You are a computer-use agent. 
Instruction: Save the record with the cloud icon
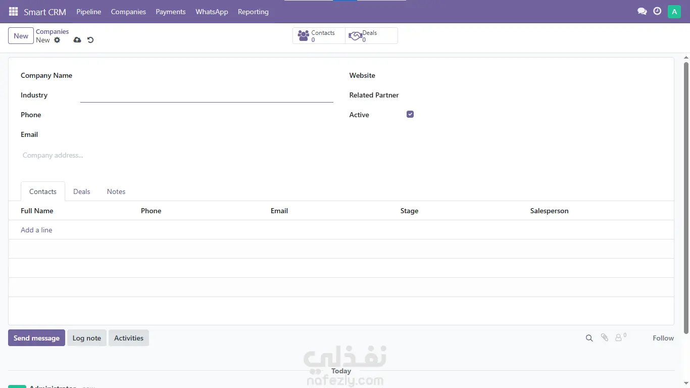(77, 40)
